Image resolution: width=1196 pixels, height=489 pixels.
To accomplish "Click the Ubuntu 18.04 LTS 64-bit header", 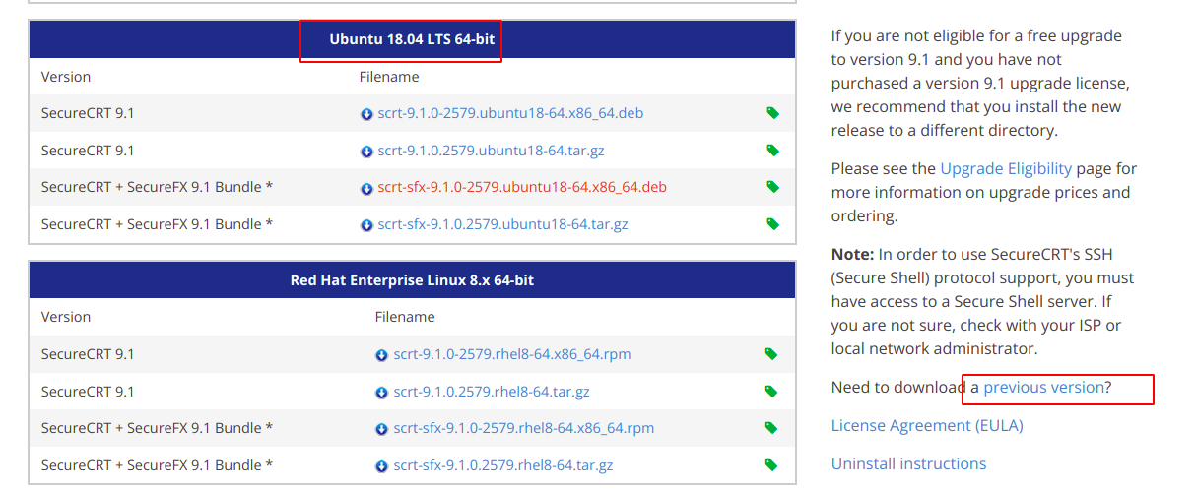I will point(412,40).
